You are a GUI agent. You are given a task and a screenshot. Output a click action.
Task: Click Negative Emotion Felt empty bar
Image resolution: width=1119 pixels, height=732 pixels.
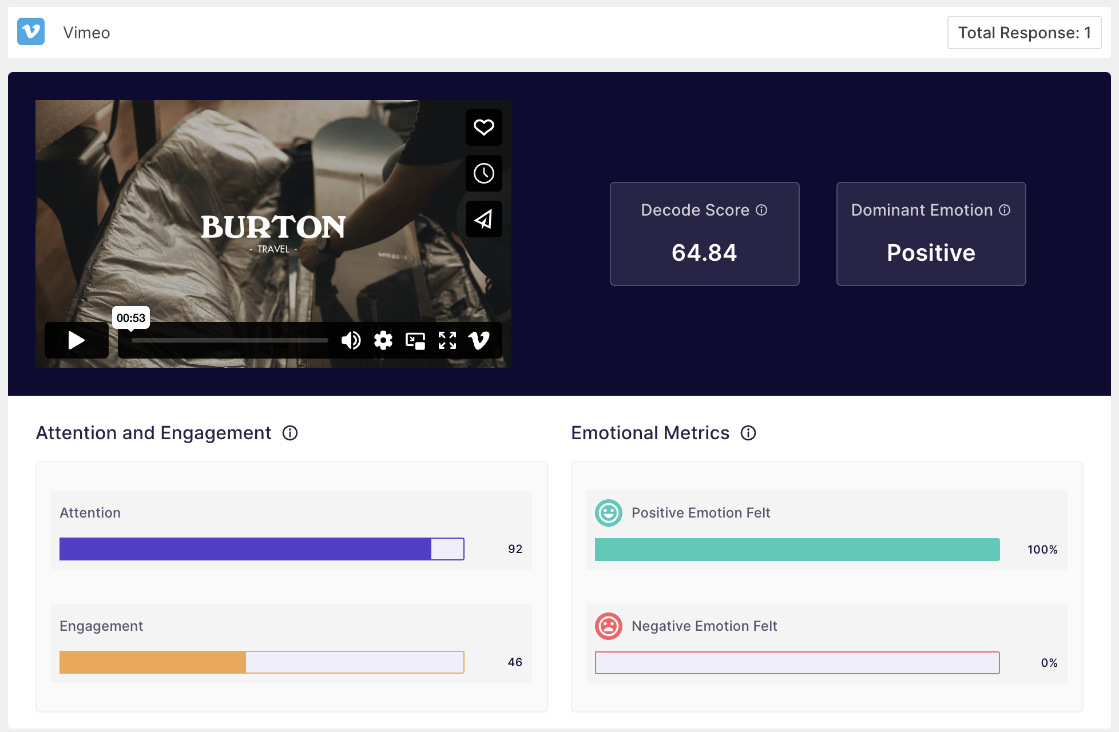point(797,663)
